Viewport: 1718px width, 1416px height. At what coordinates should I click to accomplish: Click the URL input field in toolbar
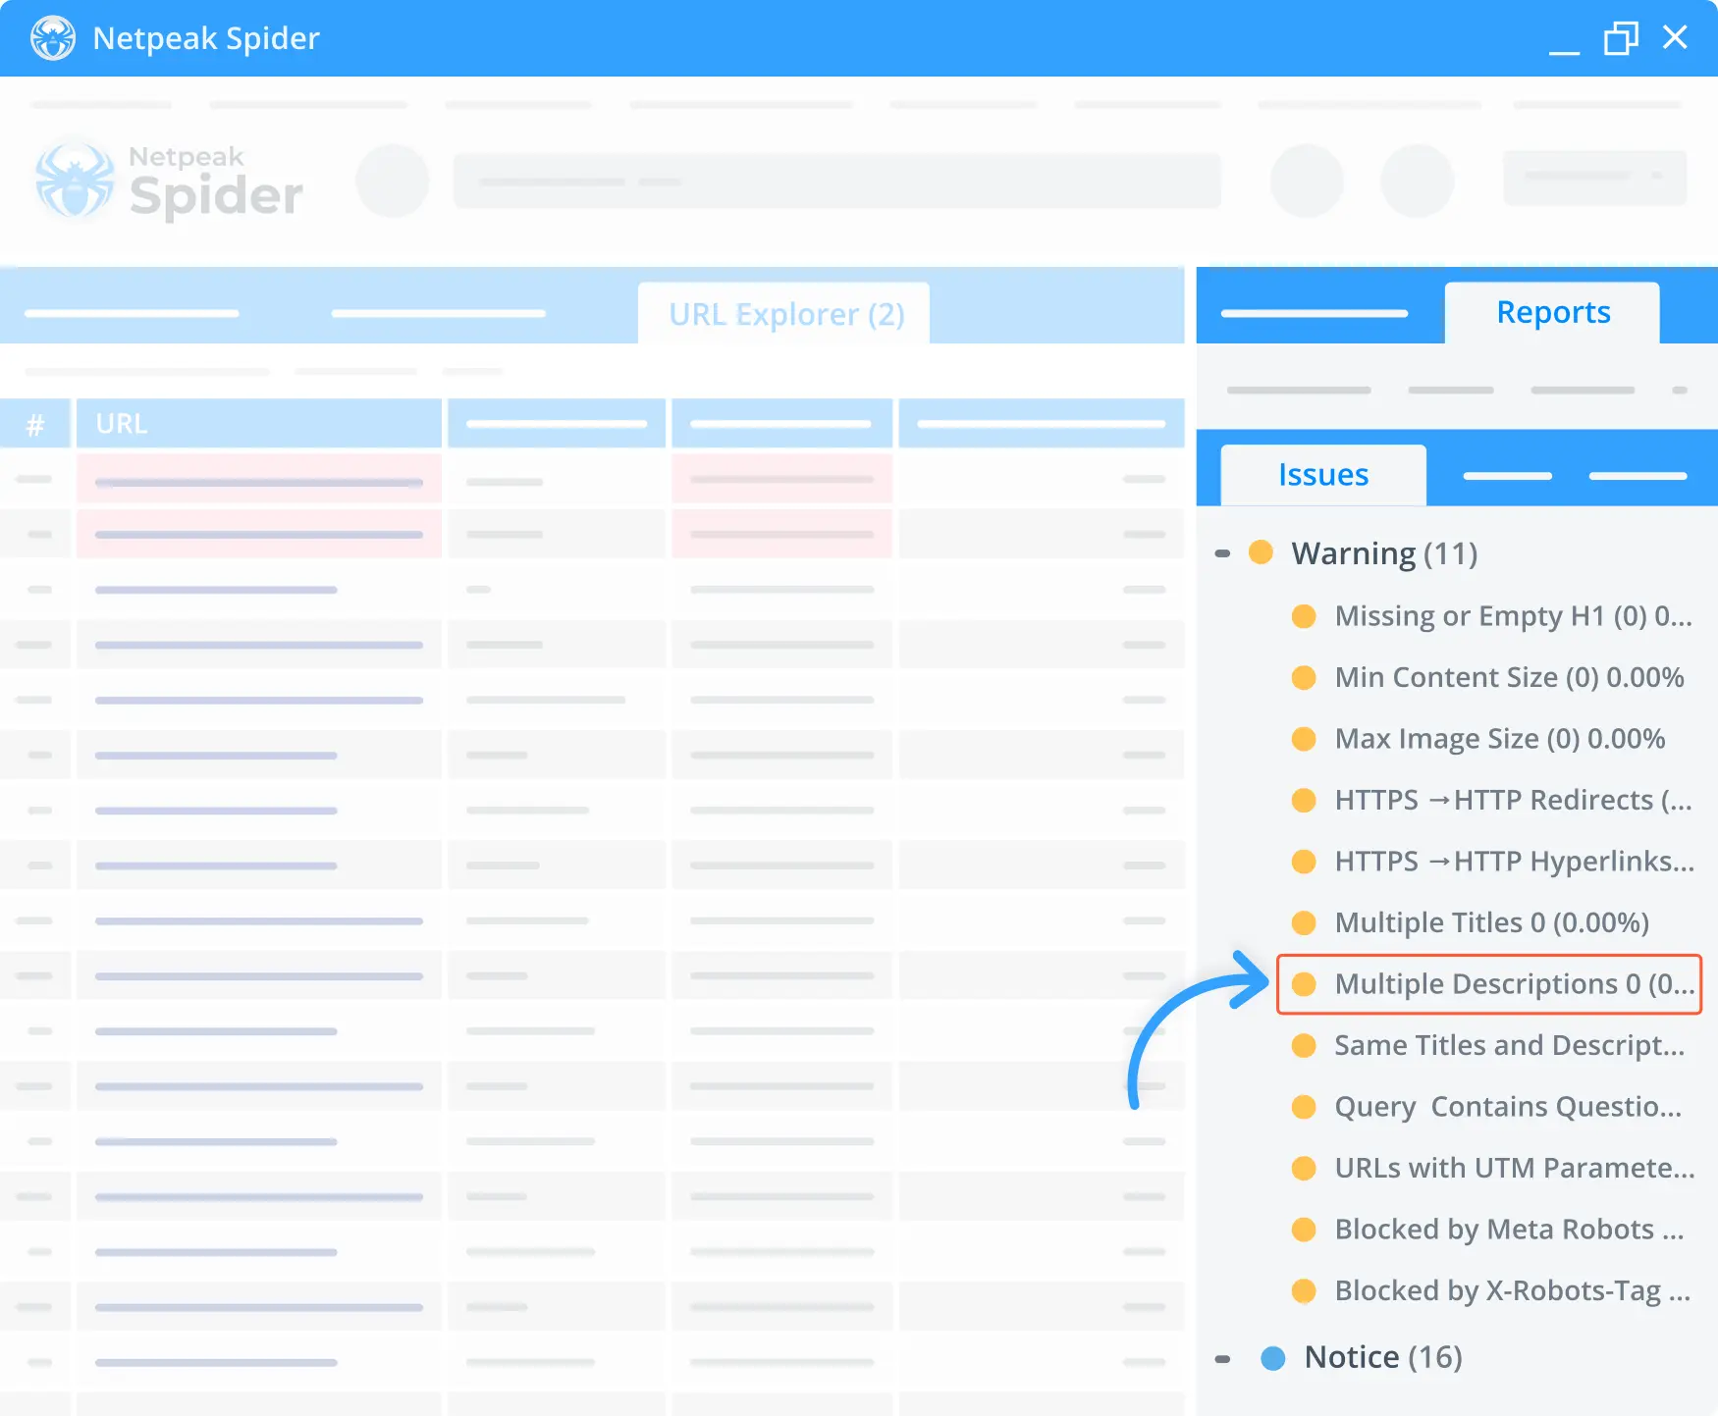[836, 181]
